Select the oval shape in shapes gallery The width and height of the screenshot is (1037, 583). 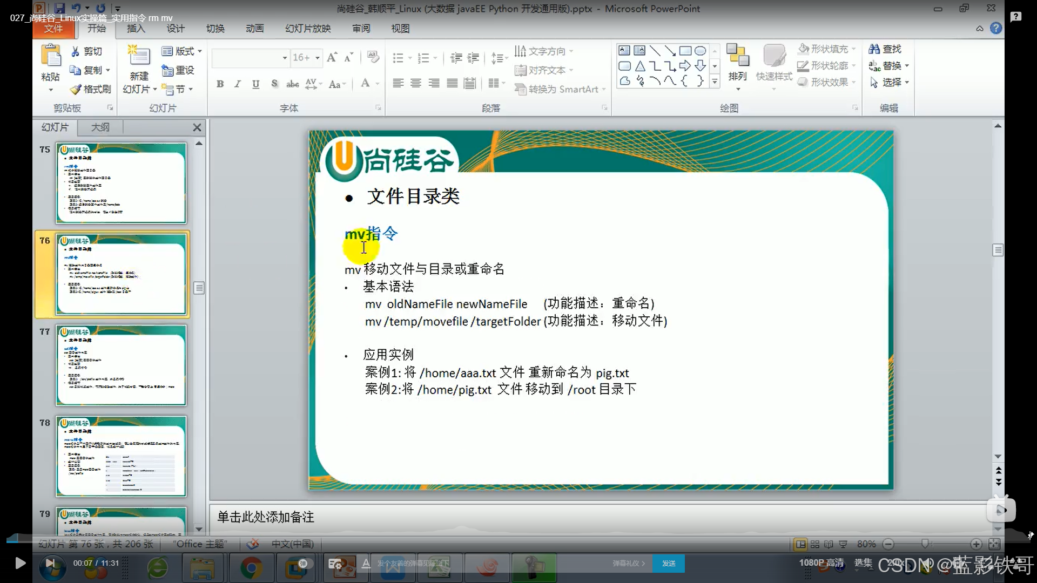pos(700,51)
